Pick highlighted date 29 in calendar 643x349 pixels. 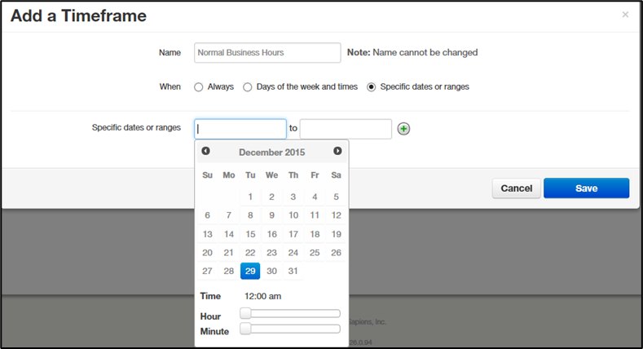tap(250, 271)
